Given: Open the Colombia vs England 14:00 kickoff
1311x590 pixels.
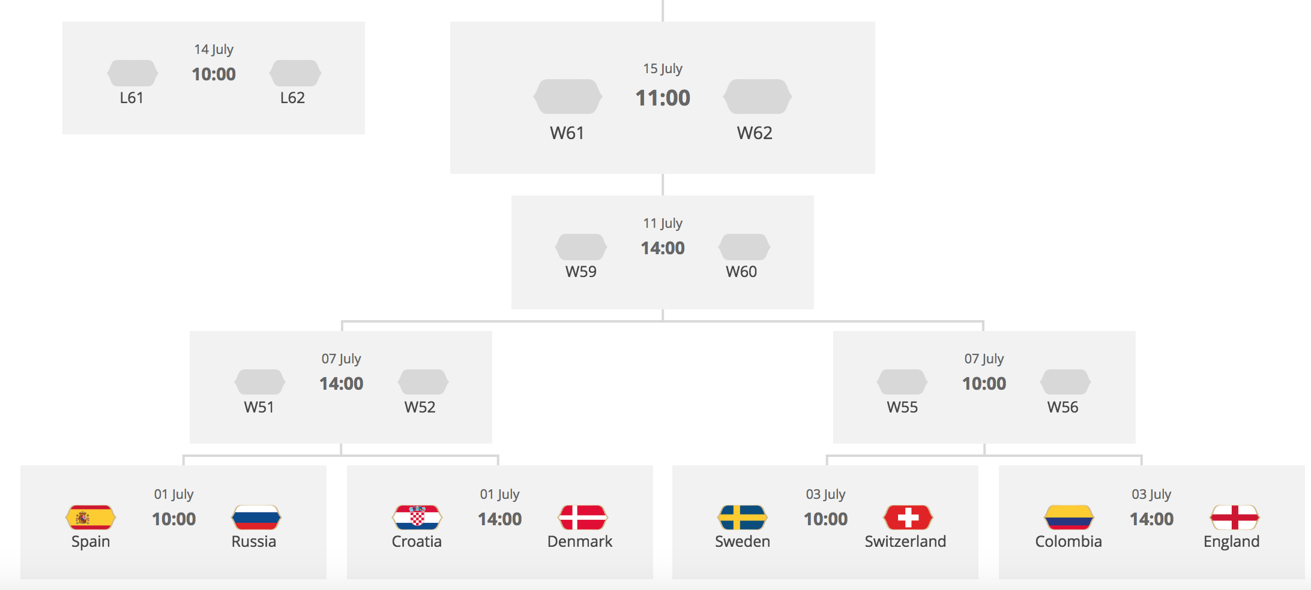Looking at the screenshot, I should point(1151,519).
